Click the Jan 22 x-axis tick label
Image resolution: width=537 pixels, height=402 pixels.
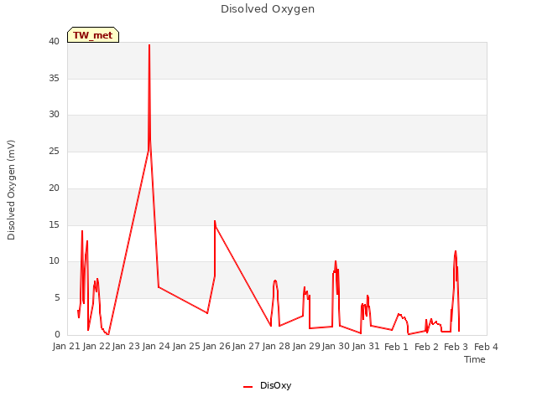tap(96, 346)
